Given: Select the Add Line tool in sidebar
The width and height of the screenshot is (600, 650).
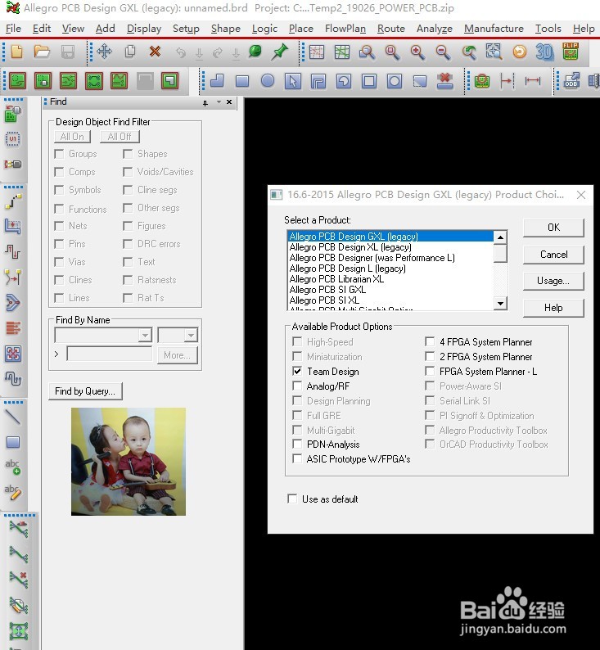Looking at the screenshot, I should (13, 417).
